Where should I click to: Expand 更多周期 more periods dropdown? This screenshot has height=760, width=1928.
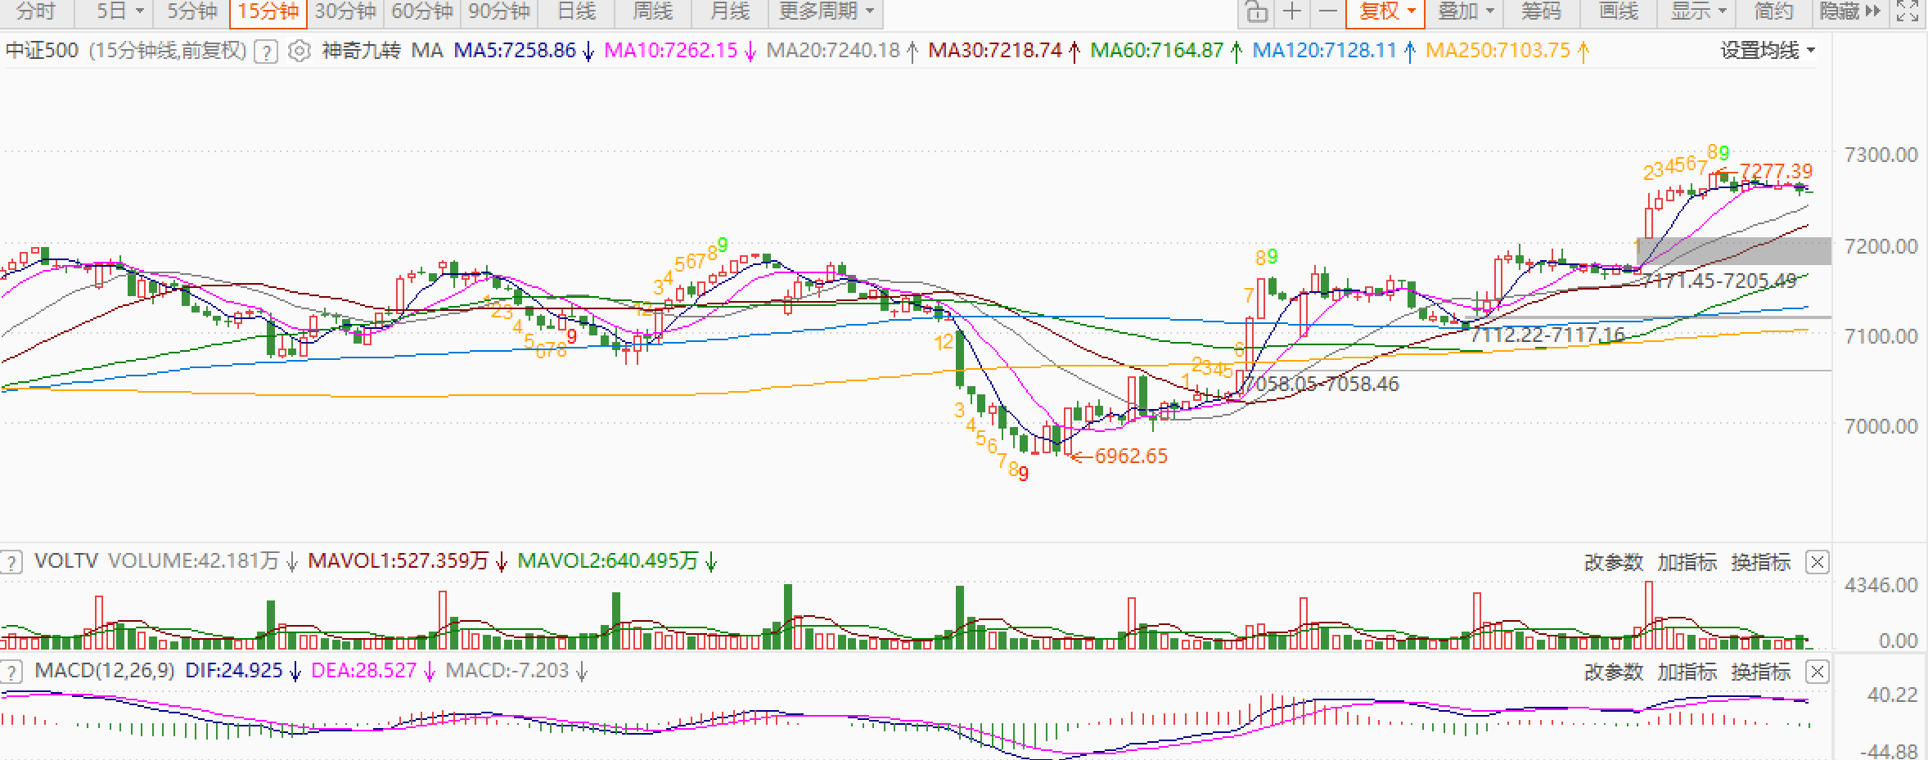(x=827, y=11)
